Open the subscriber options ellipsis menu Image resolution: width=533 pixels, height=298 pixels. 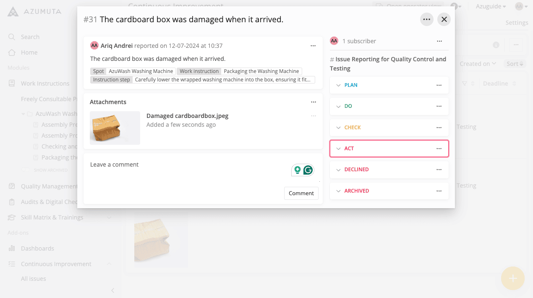point(439,41)
